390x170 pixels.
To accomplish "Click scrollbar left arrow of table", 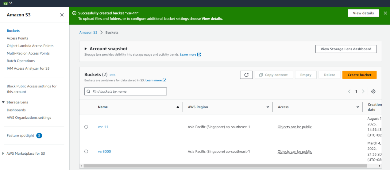I will [x=81, y=166].
